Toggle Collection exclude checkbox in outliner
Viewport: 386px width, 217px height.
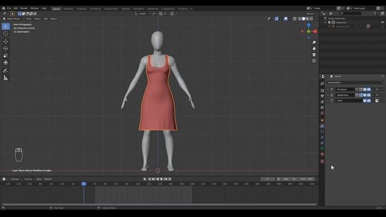pos(329,22)
